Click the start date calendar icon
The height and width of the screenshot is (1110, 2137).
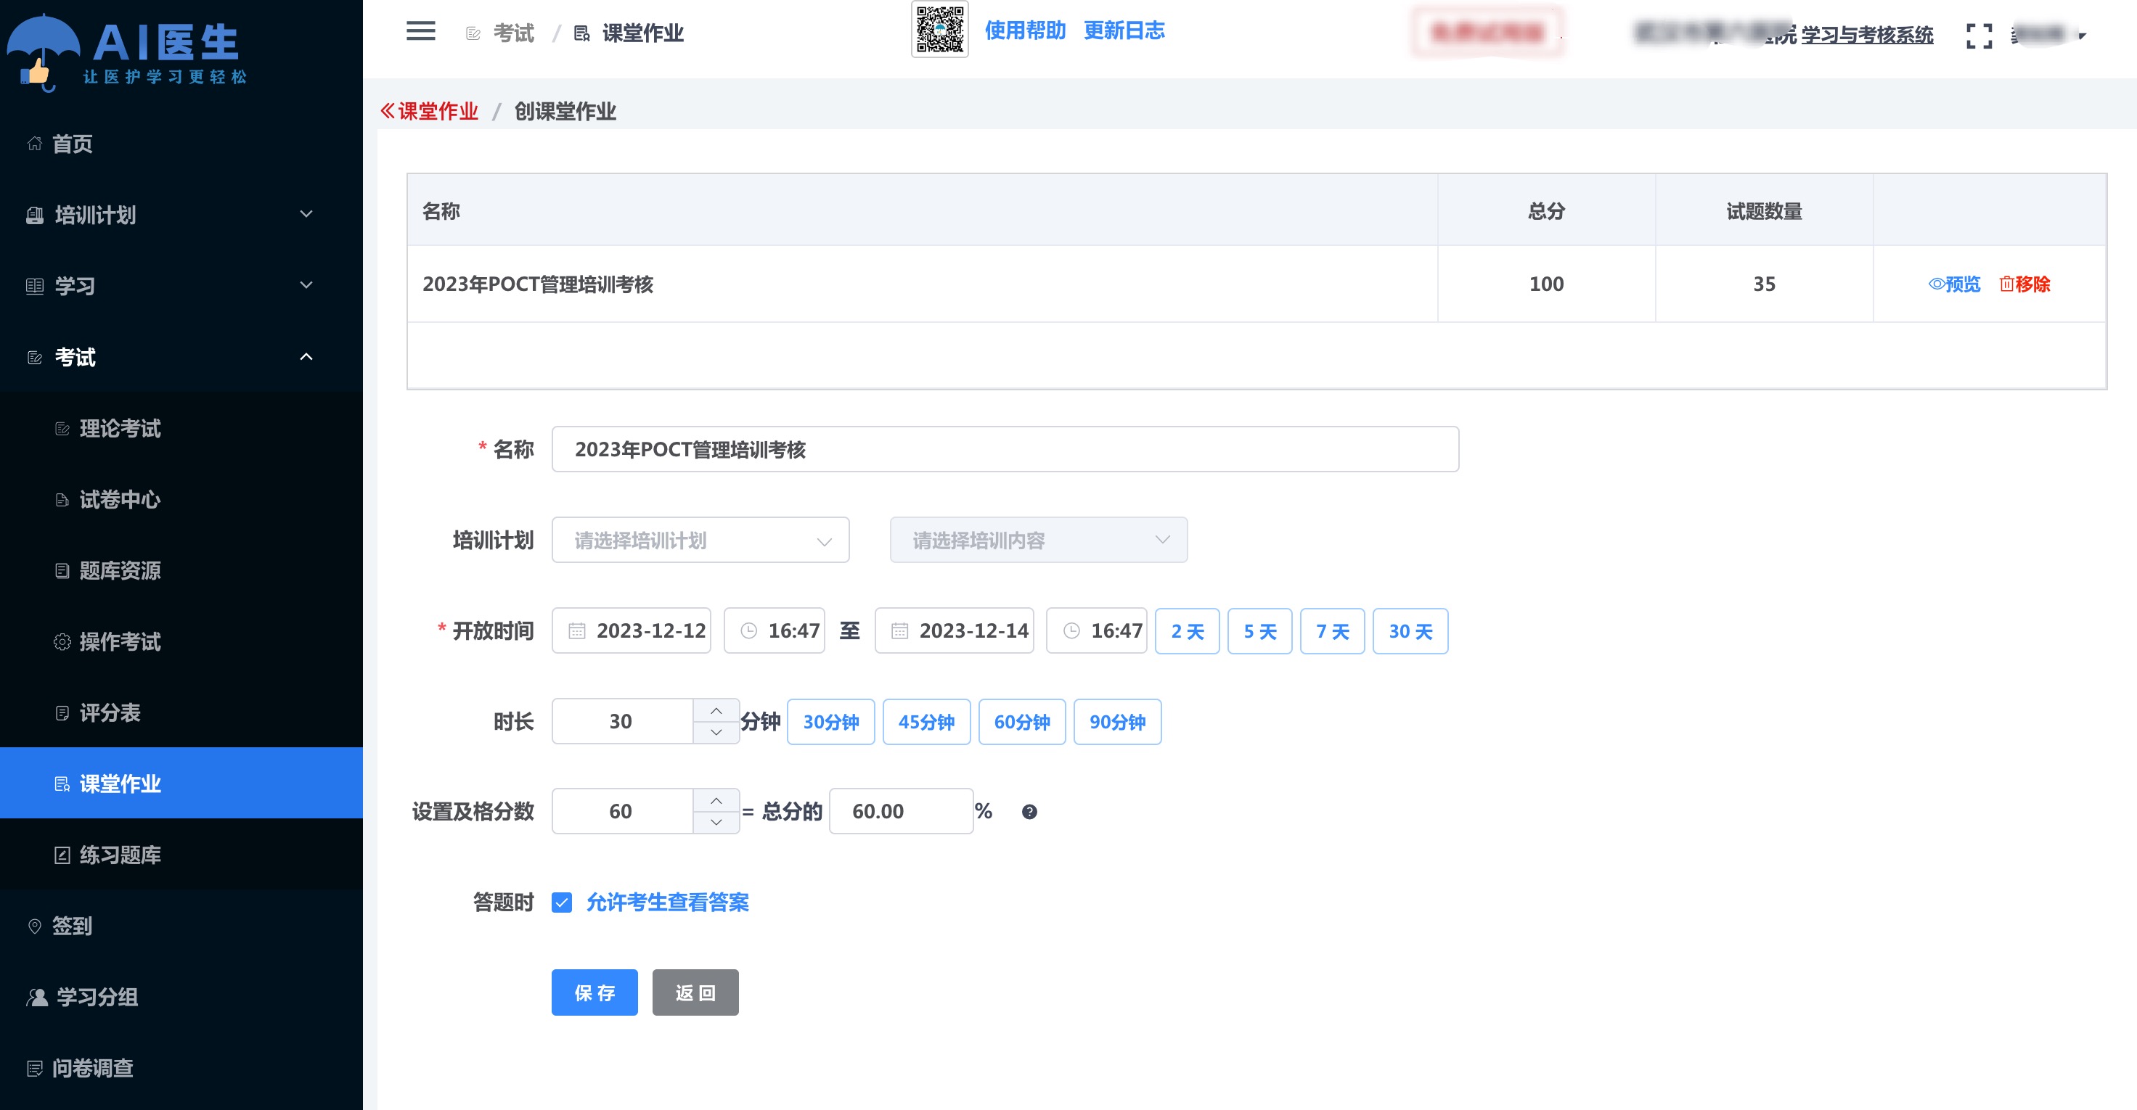coord(576,632)
